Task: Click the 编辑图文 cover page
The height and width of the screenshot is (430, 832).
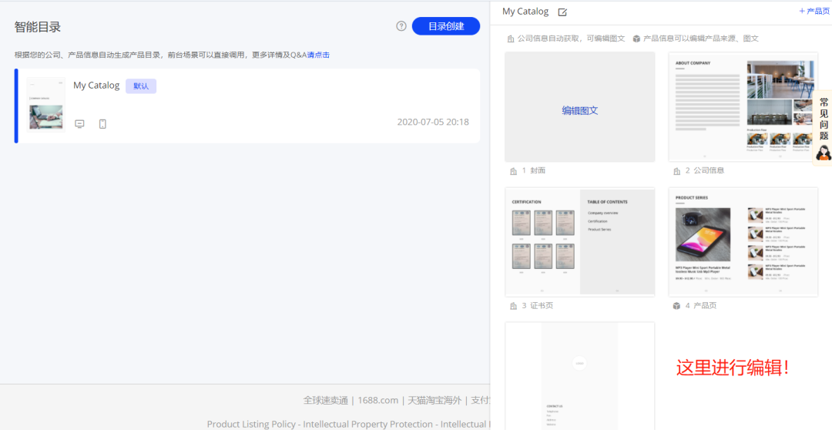Action: click(579, 106)
